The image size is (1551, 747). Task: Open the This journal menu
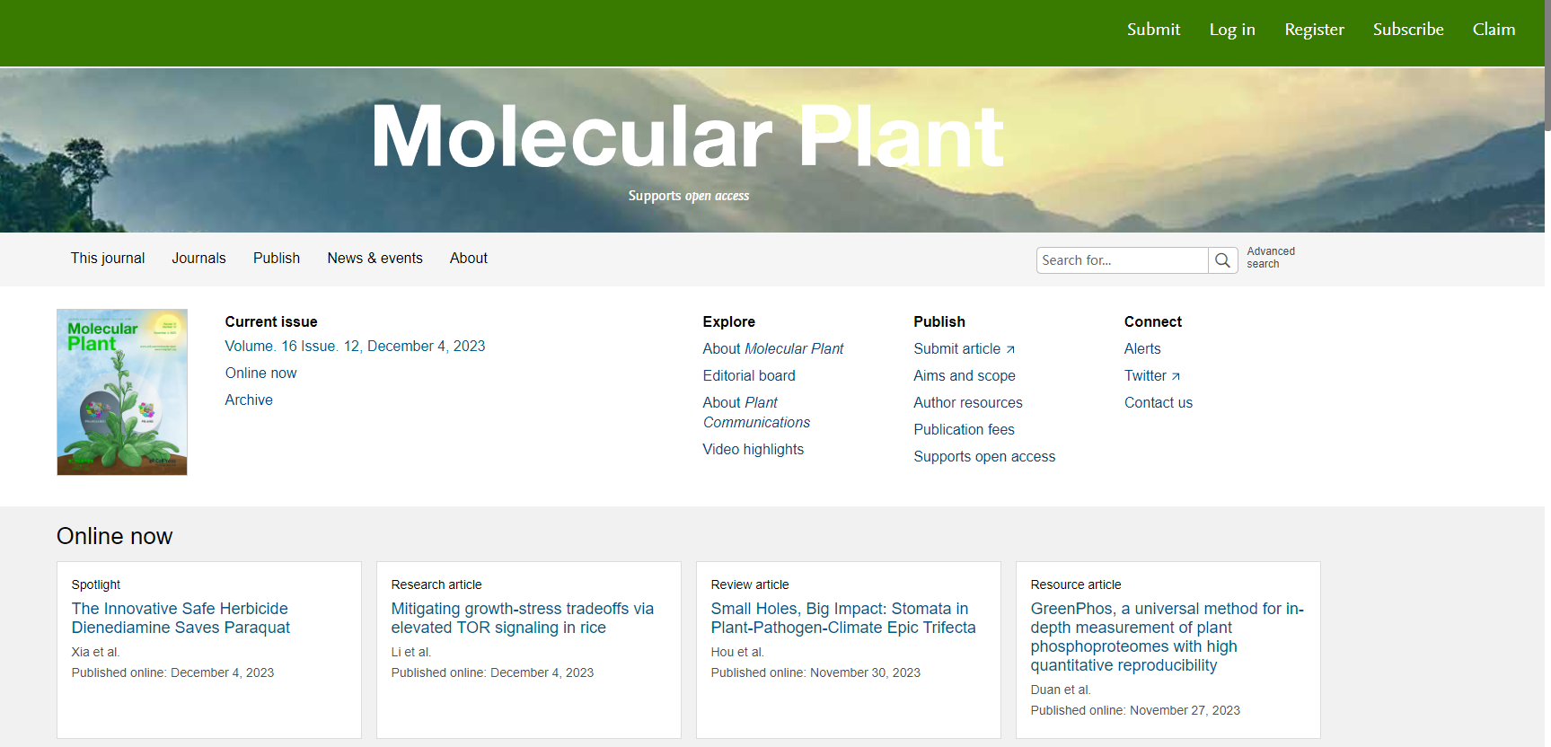point(108,259)
